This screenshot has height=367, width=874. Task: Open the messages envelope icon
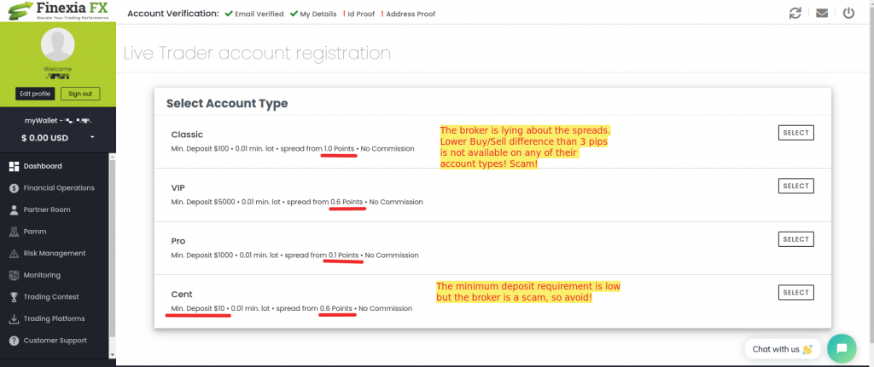[822, 13]
